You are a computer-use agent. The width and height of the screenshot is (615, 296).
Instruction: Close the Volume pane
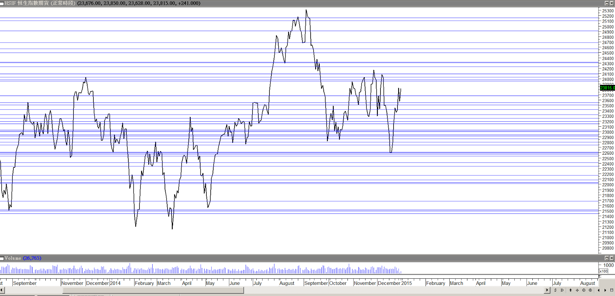click(x=612, y=258)
